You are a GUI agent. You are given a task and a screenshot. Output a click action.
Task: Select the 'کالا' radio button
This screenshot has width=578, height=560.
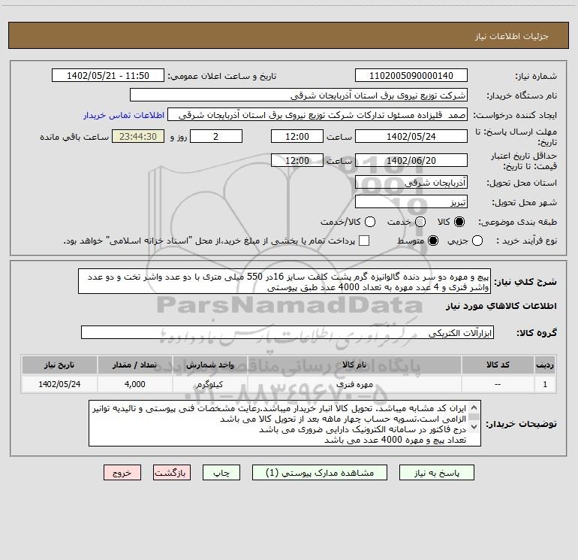tap(459, 222)
